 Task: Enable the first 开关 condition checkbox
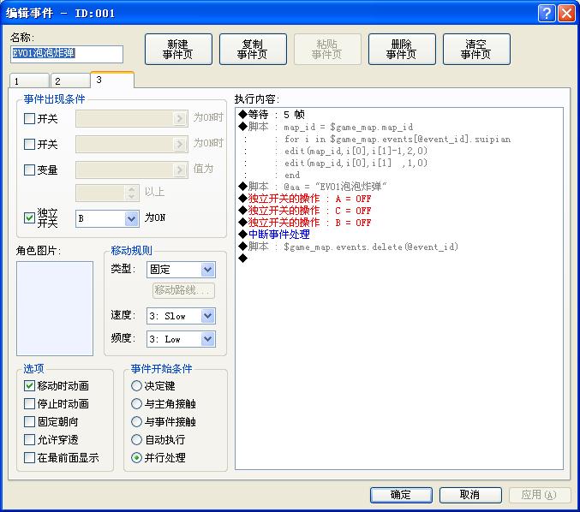point(29,119)
